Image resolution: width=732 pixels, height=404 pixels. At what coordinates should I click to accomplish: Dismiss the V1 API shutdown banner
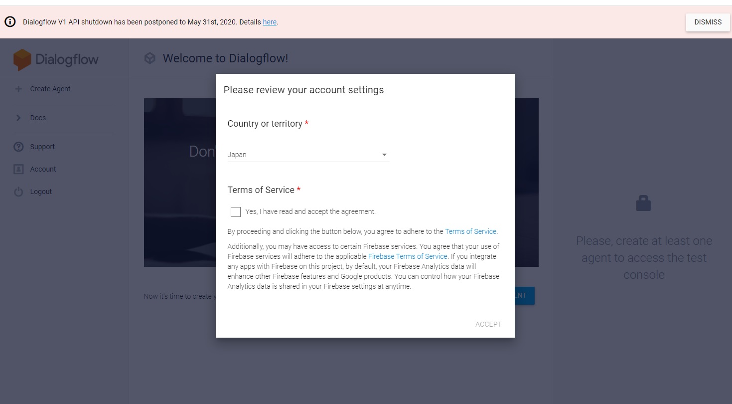(708, 22)
